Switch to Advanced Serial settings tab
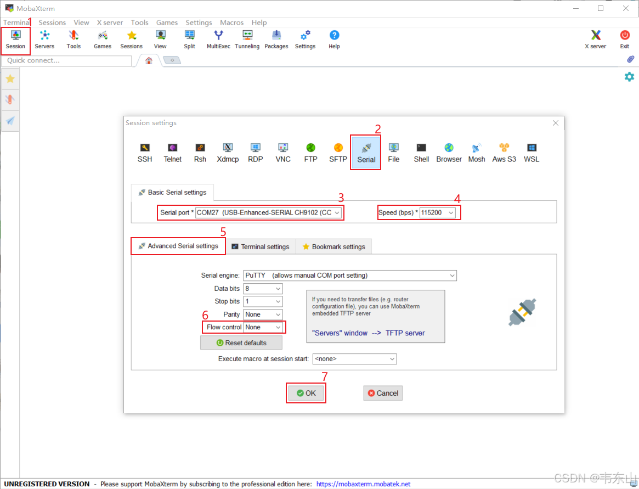Viewport: 639px width, 489px height. pos(178,246)
